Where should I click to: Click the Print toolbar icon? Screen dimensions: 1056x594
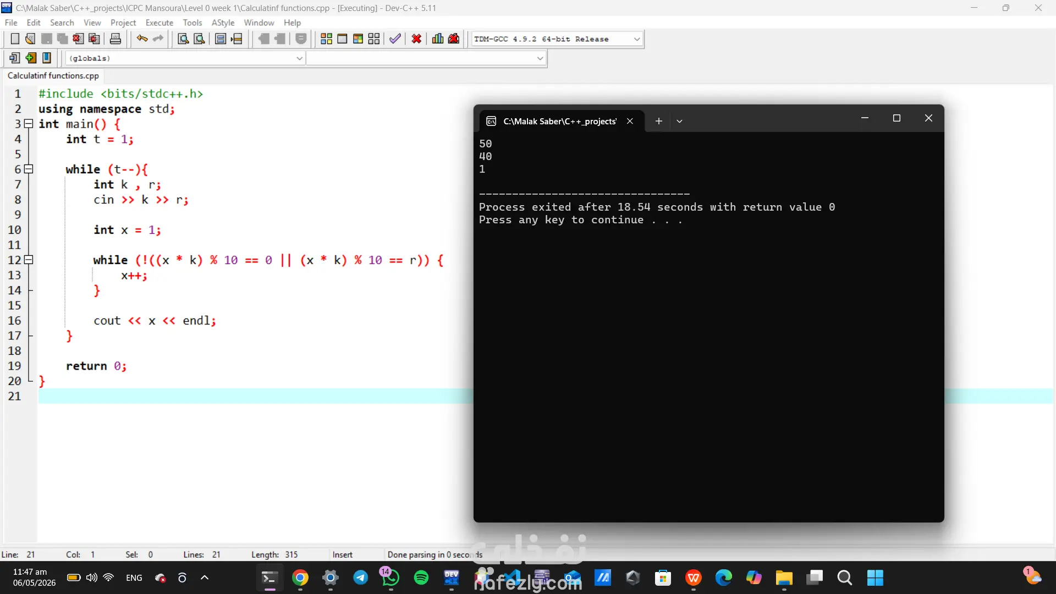[x=116, y=38]
